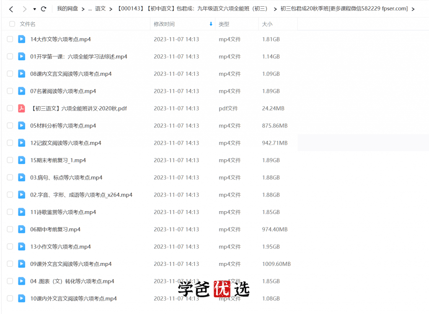This screenshot has width=429, height=314.
Task: Select the 875.86MB size cell
Action: coord(275,125)
